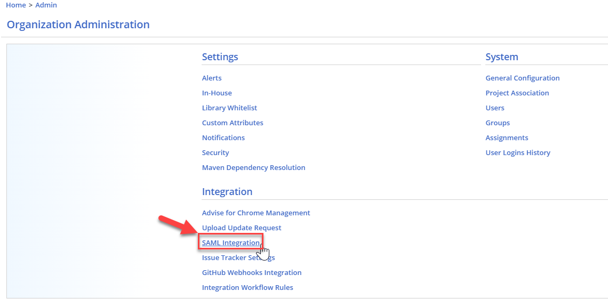Navigate to Security settings
Screen dimensions: 608x299
tap(215, 152)
